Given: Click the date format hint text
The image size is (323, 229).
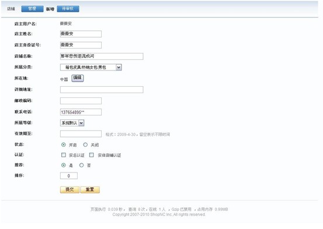Looking at the screenshot, I should coord(138,135).
